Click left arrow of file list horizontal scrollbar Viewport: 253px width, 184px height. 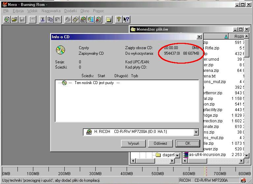185,161
